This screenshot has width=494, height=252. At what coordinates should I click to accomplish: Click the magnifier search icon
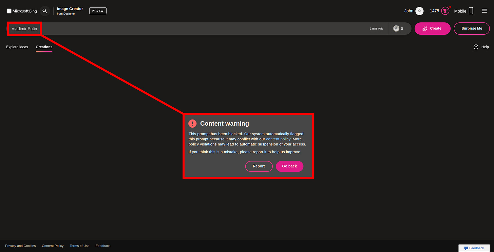click(45, 11)
